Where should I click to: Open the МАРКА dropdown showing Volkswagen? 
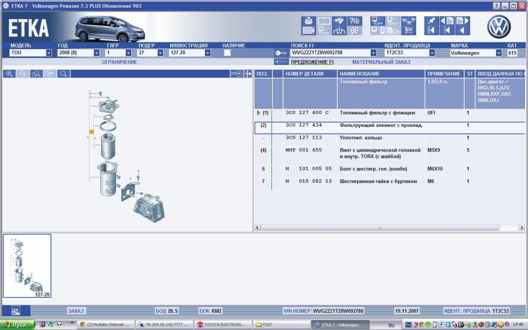[499, 53]
